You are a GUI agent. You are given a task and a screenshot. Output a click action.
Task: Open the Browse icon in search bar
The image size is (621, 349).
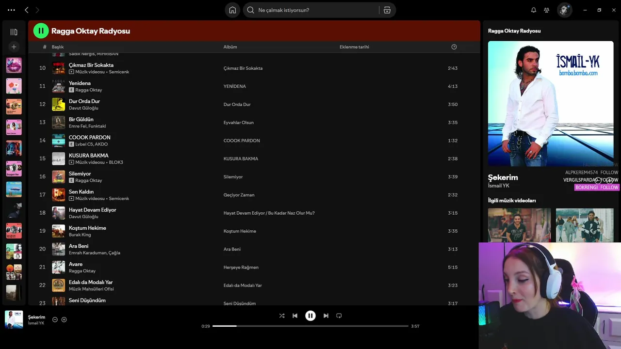[x=387, y=10]
